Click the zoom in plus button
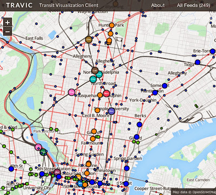The image size is (216, 195). [8, 23]
